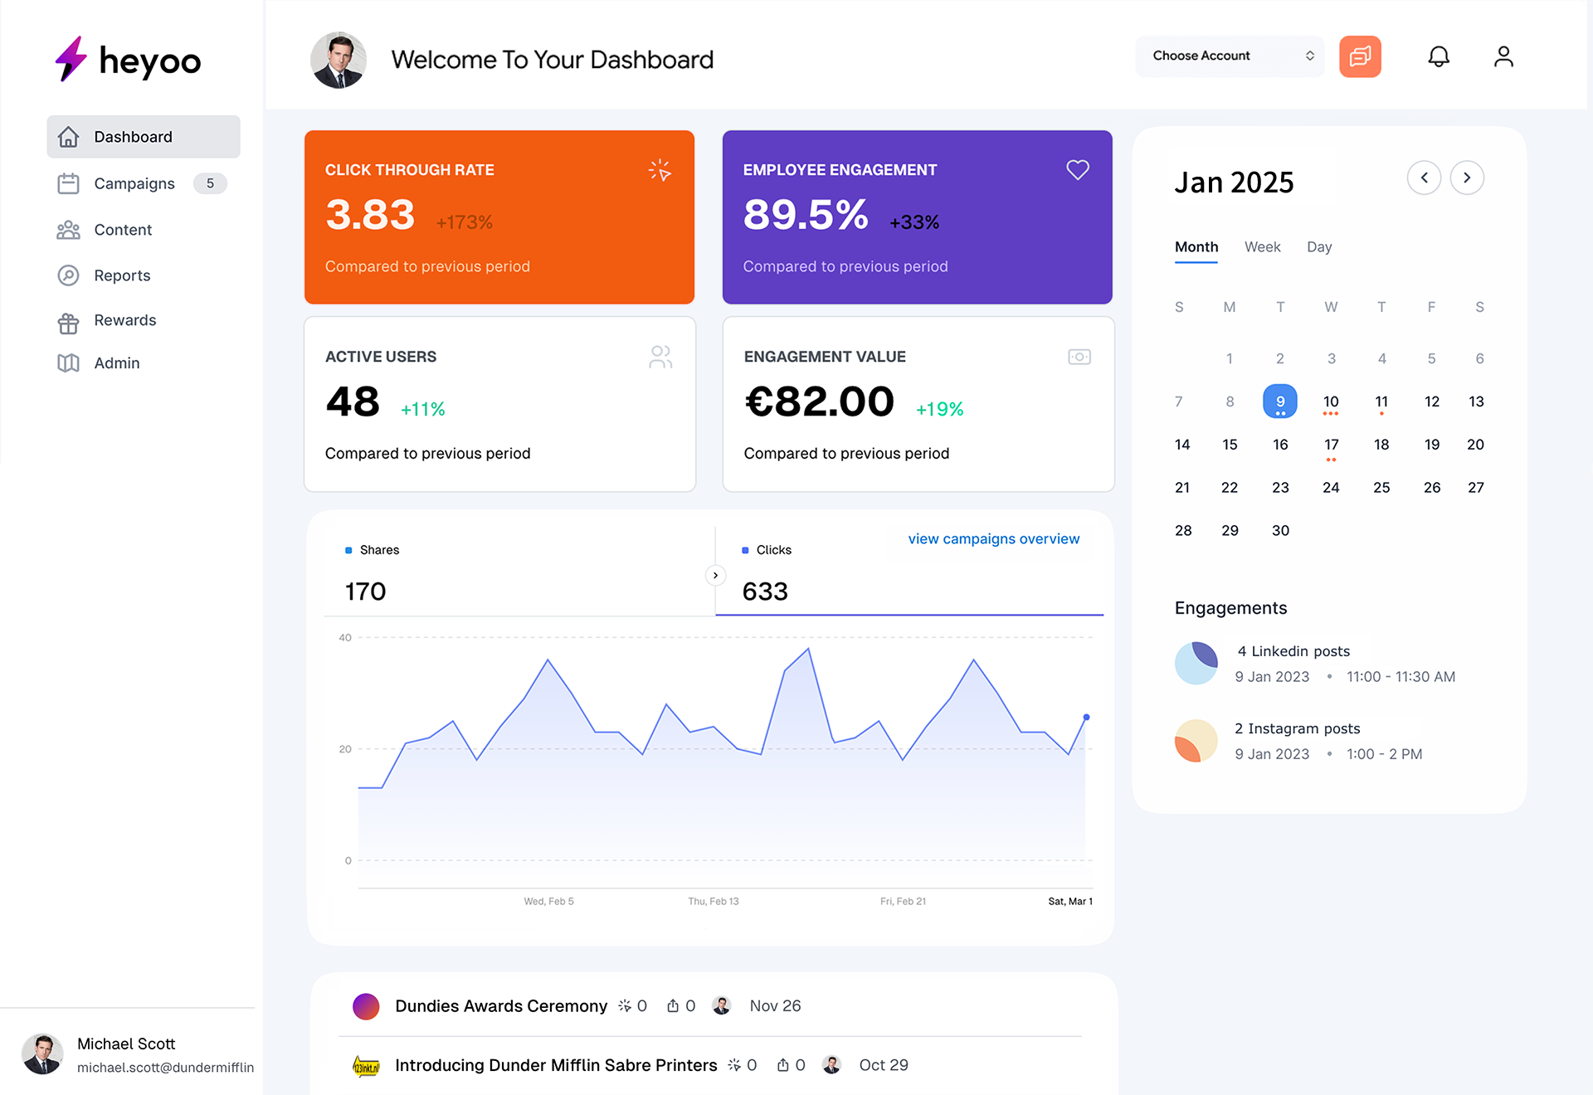1593x1095 pixels.
Task: Open Admin in the sidebar
Action: point(116,363)
